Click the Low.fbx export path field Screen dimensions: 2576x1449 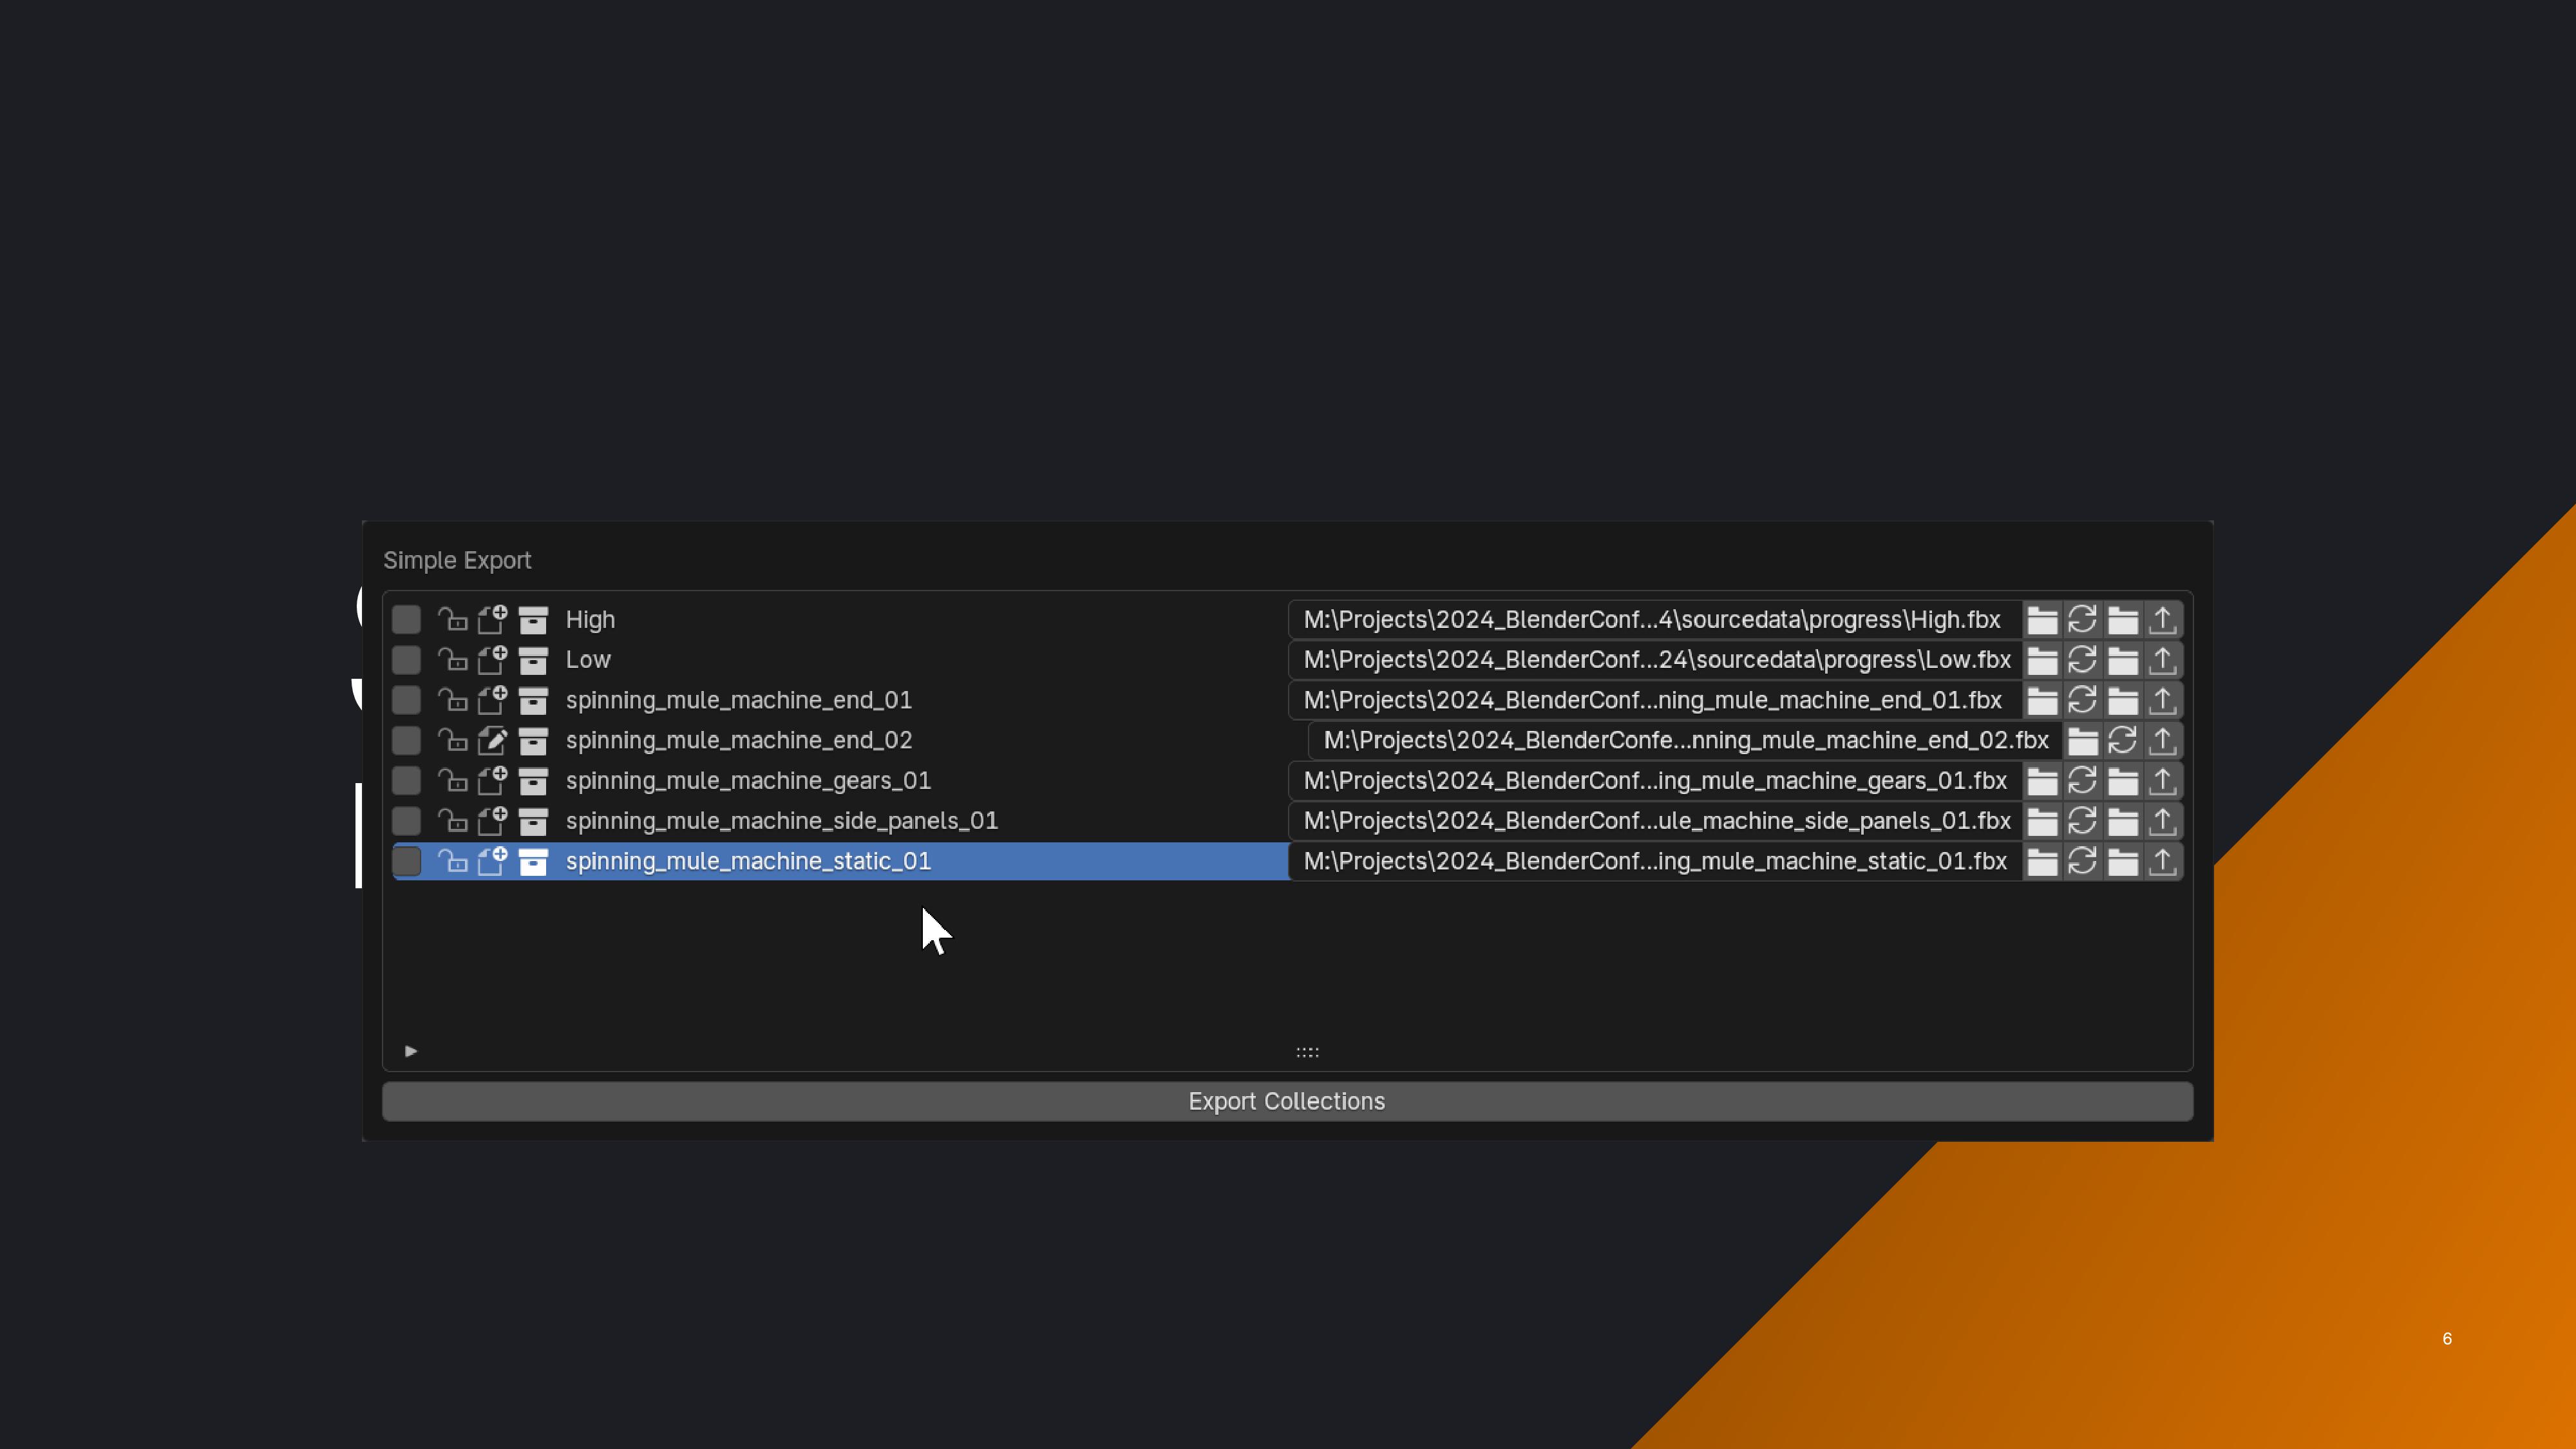point(1655,660)
